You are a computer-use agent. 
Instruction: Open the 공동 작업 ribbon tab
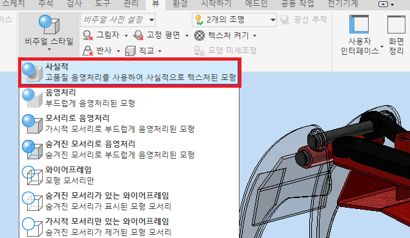point(297,4)
